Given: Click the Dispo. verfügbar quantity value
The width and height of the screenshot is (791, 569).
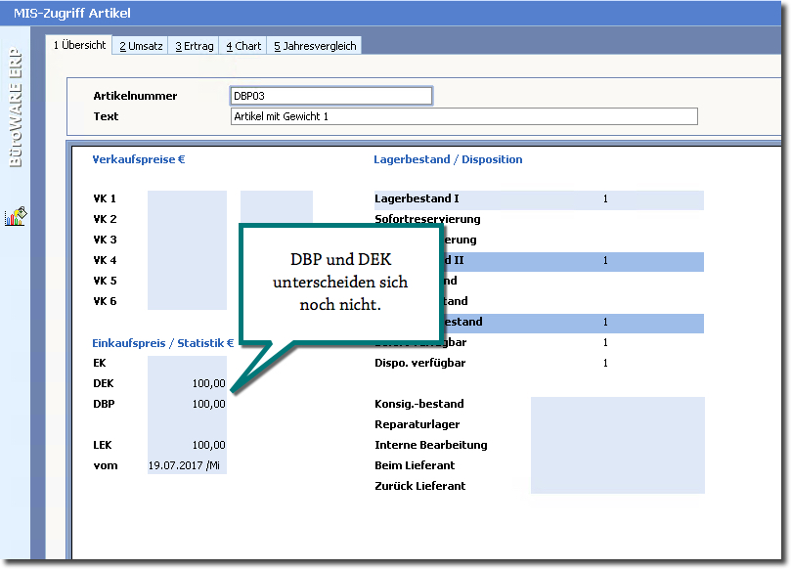Looking at the screenshot, I should [x=604, y=363].
